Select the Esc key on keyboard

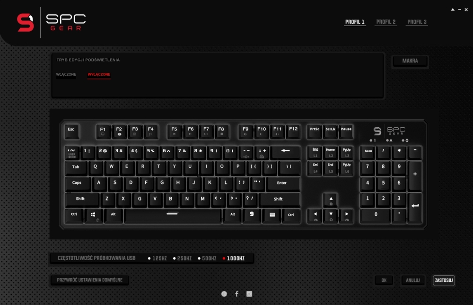[x=71, y=131]
